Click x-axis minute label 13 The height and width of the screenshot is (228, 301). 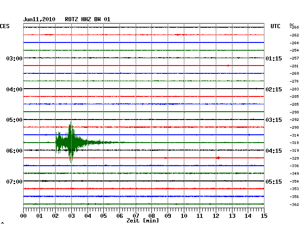232,216
